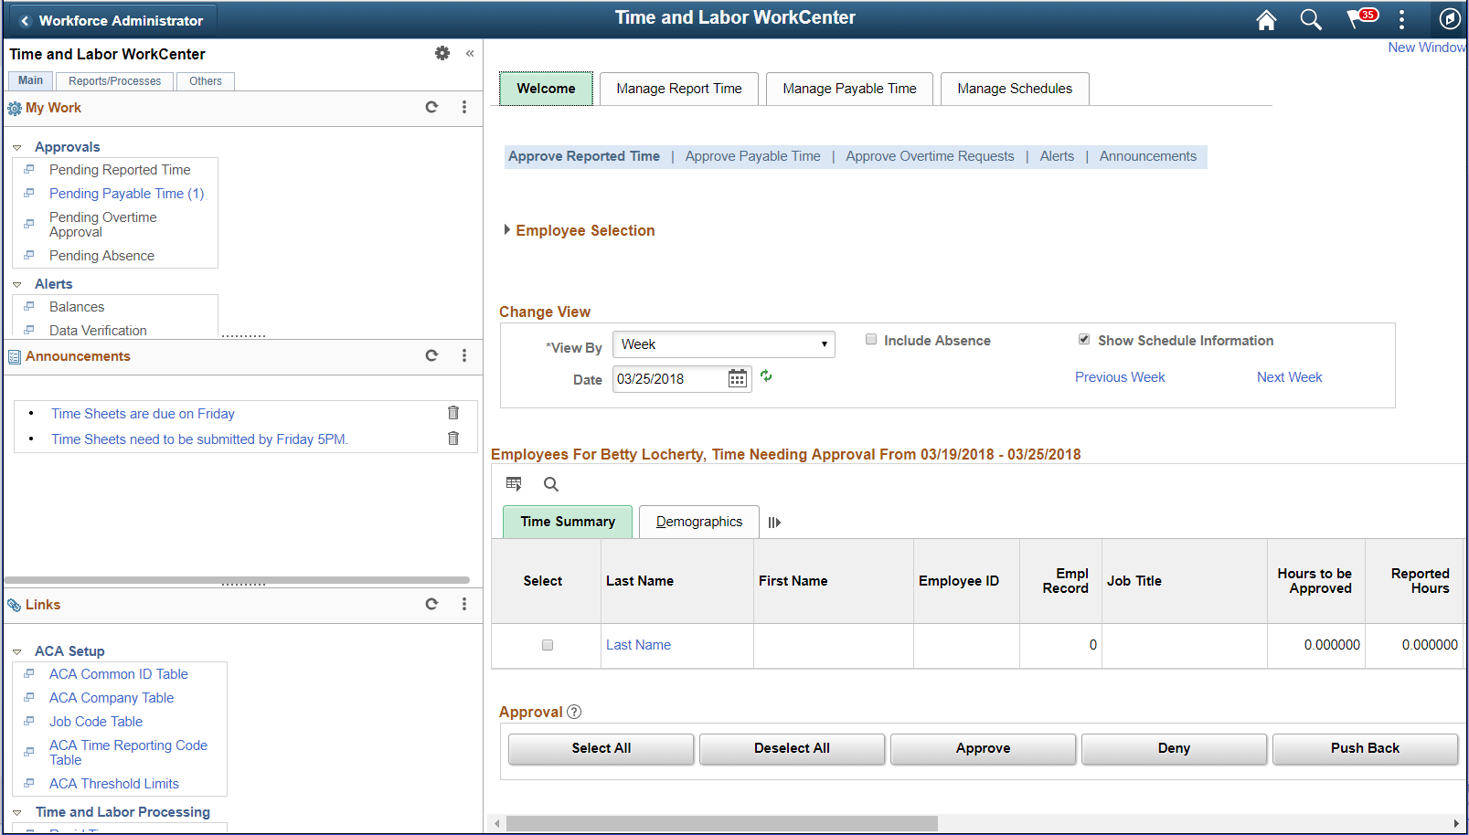
Task: Click the horizontal scrollbar at page bottom
Action: click(x=722, y=823)
